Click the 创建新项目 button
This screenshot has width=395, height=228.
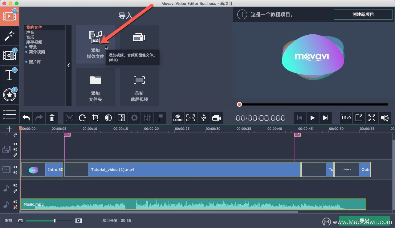pos(363,14)
